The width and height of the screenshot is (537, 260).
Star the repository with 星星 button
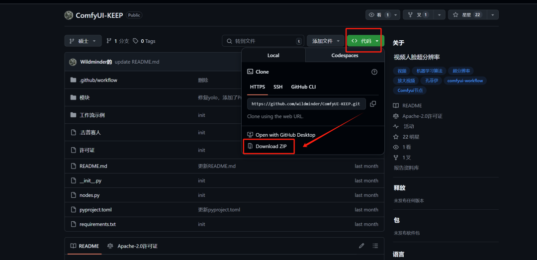pyautogui.click(x=467, y=15)
